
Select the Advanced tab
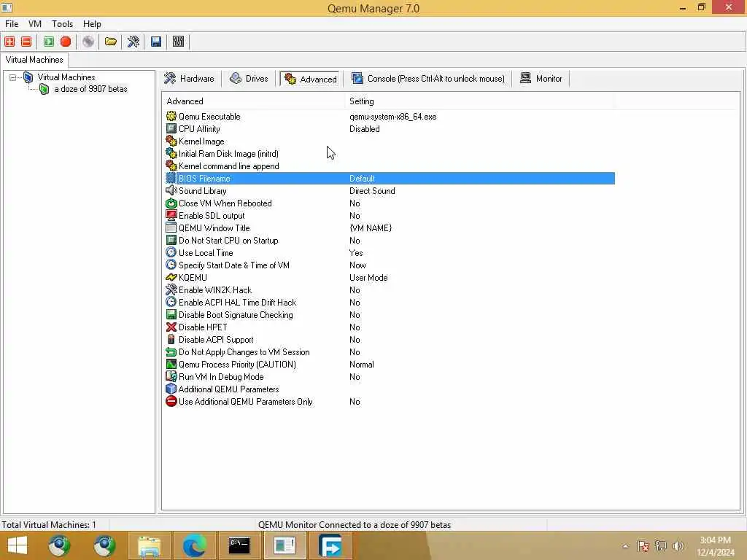pos(311,79)
